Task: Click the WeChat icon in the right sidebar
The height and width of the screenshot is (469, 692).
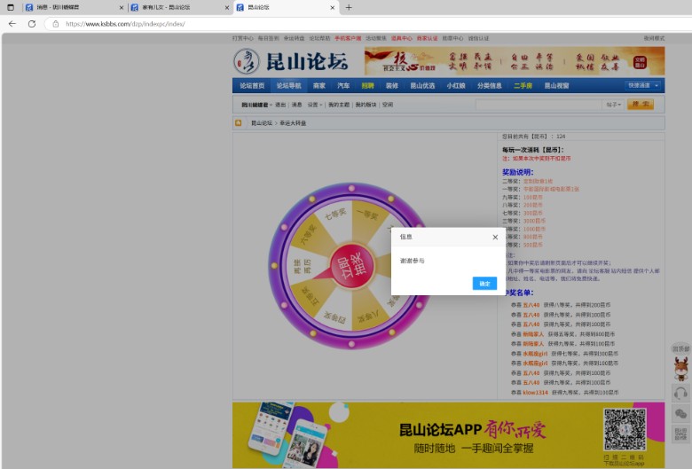Action: pos(680,413)
